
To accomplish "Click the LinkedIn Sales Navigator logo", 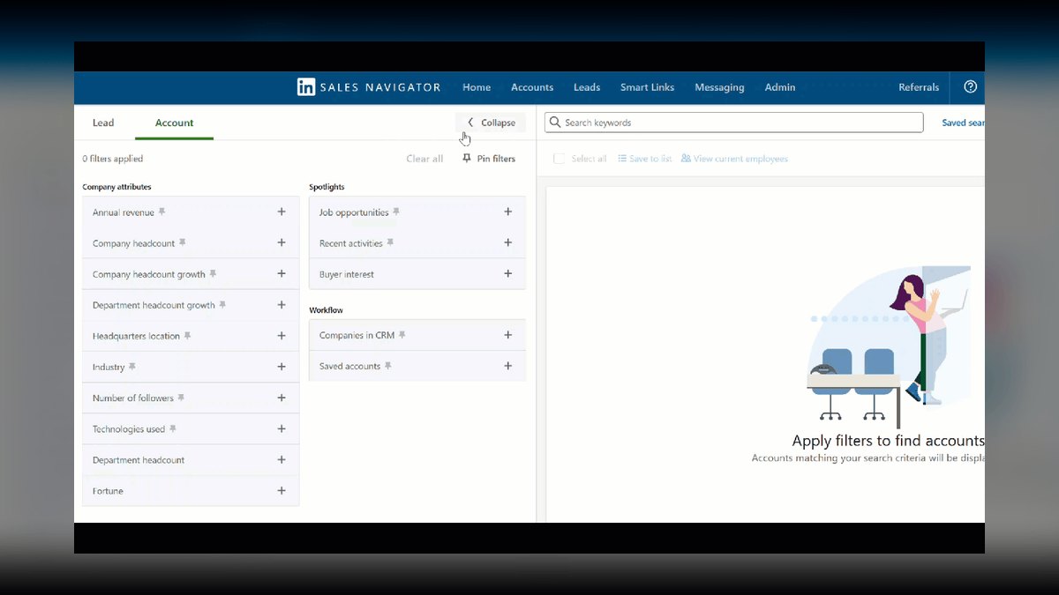I will pyautogui.click(x=369, y=87).
